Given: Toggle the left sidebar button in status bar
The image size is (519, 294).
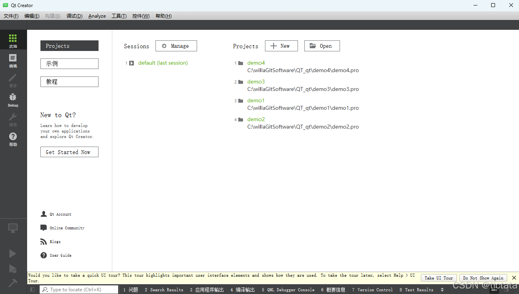Looking at the screenshot, I should coord(33,290).
